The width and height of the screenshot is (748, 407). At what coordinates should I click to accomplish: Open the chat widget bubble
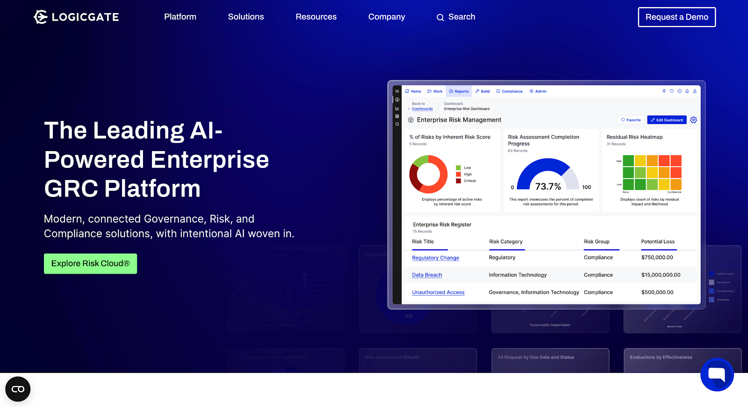coord(717,374)
